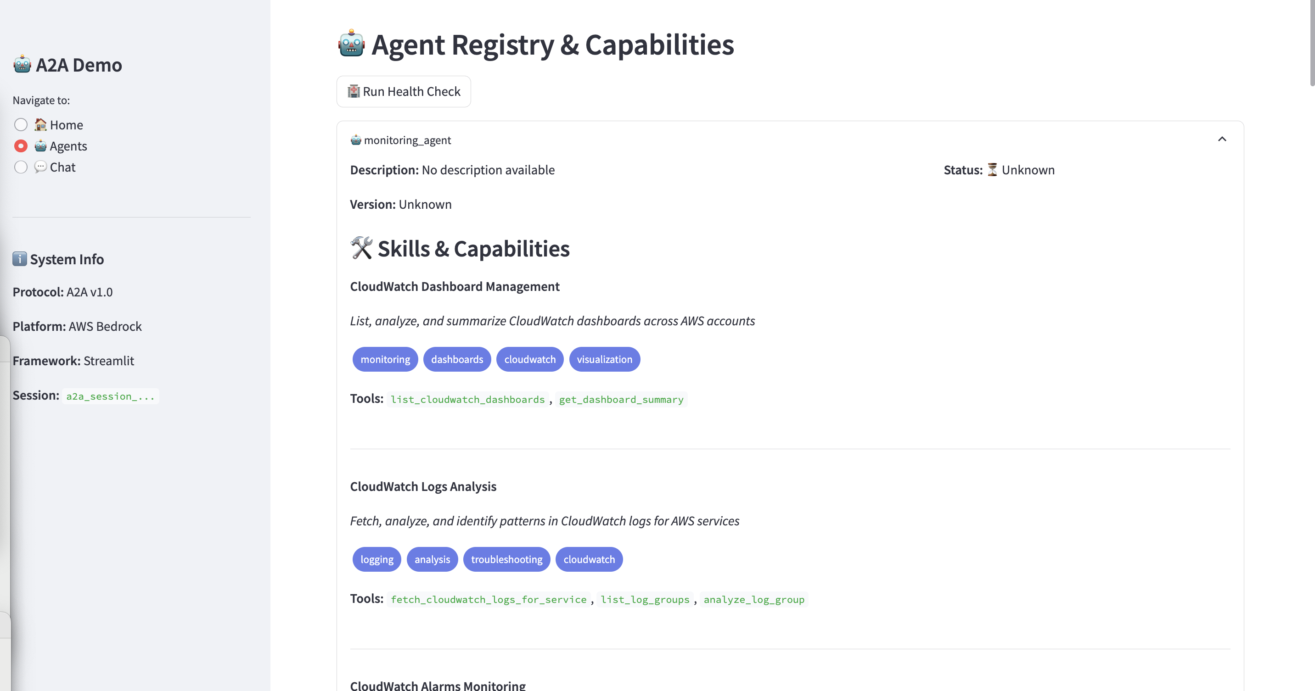Click the logs analysis italic description sentence
This screenshot has height=691, width=1315.
(x=545, y=520)
